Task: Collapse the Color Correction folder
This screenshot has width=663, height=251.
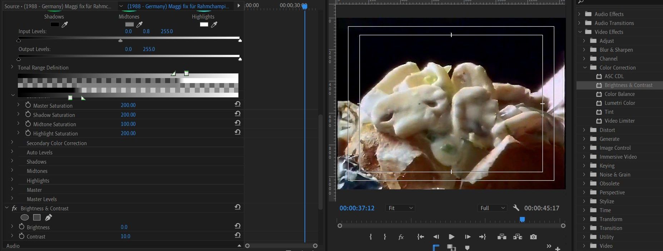Action: click(585, 67)
